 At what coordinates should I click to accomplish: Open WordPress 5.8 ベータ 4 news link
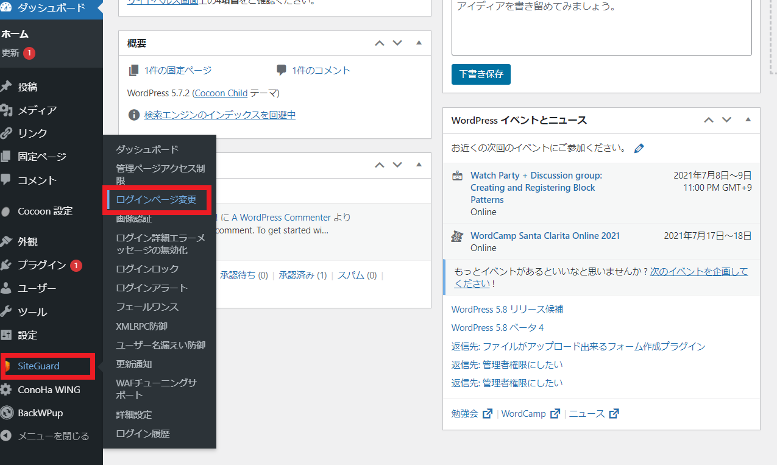pos(497,327)
